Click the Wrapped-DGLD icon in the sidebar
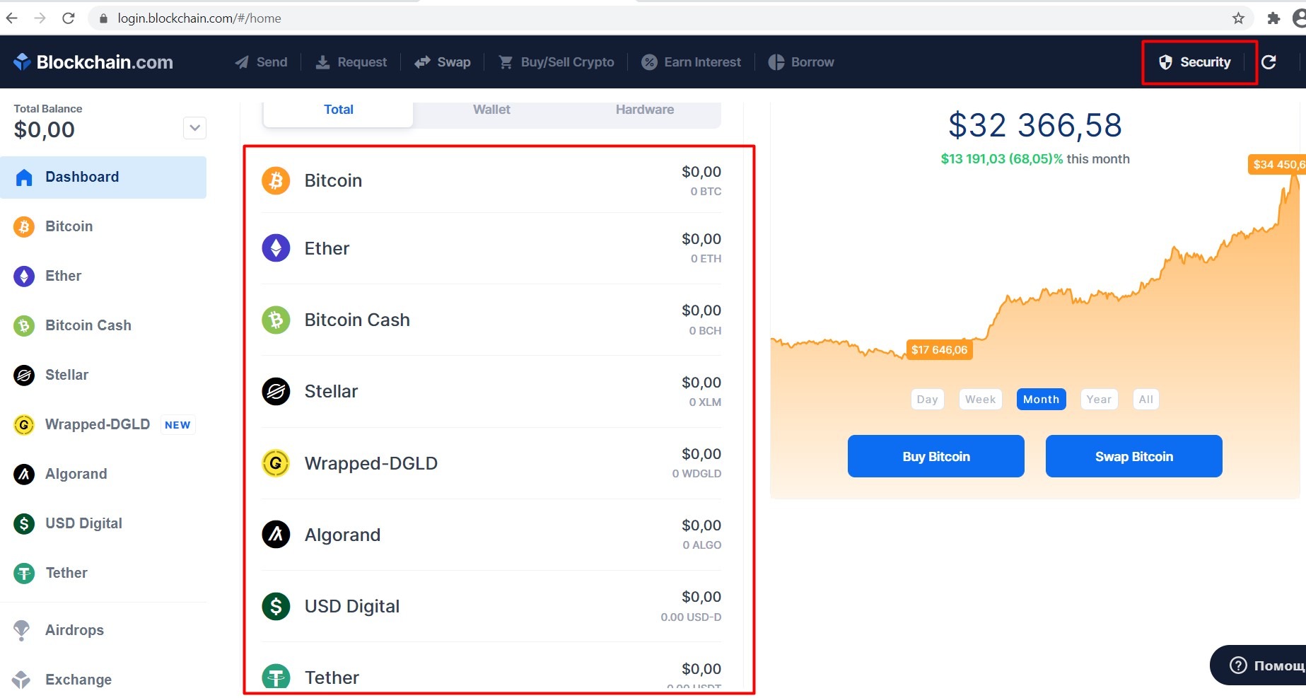The height and width of the screenshot is (698, 1306). 24,425
